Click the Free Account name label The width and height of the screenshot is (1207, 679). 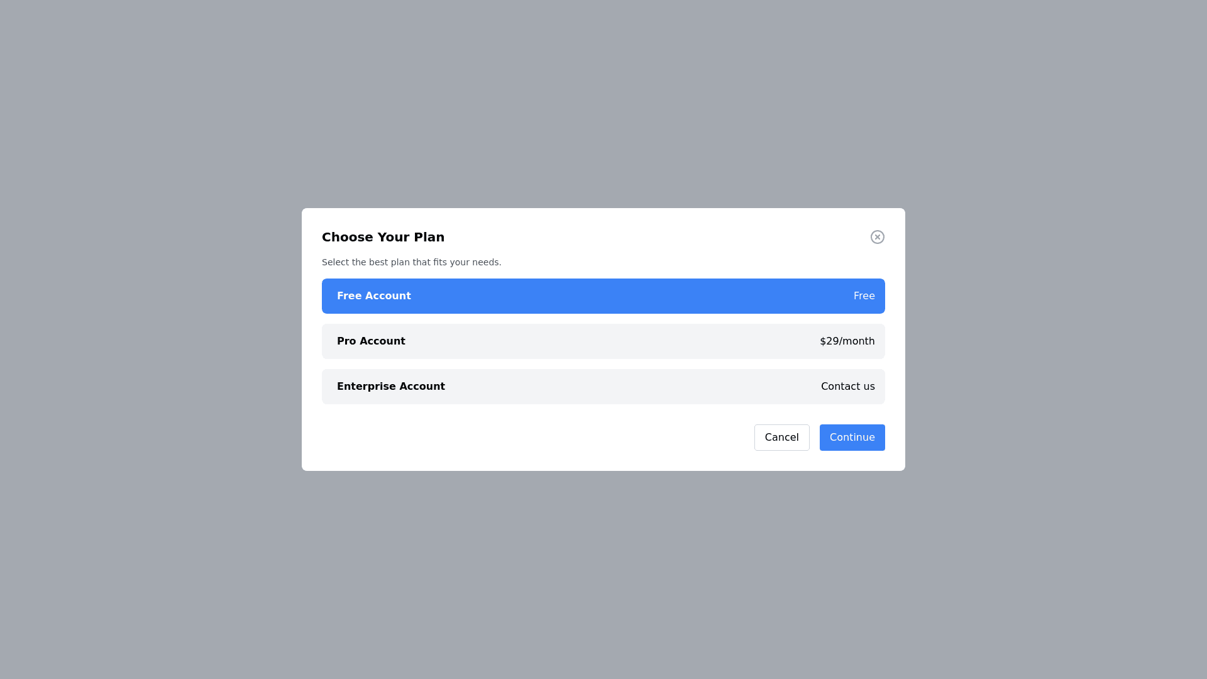tap(373, 296)
